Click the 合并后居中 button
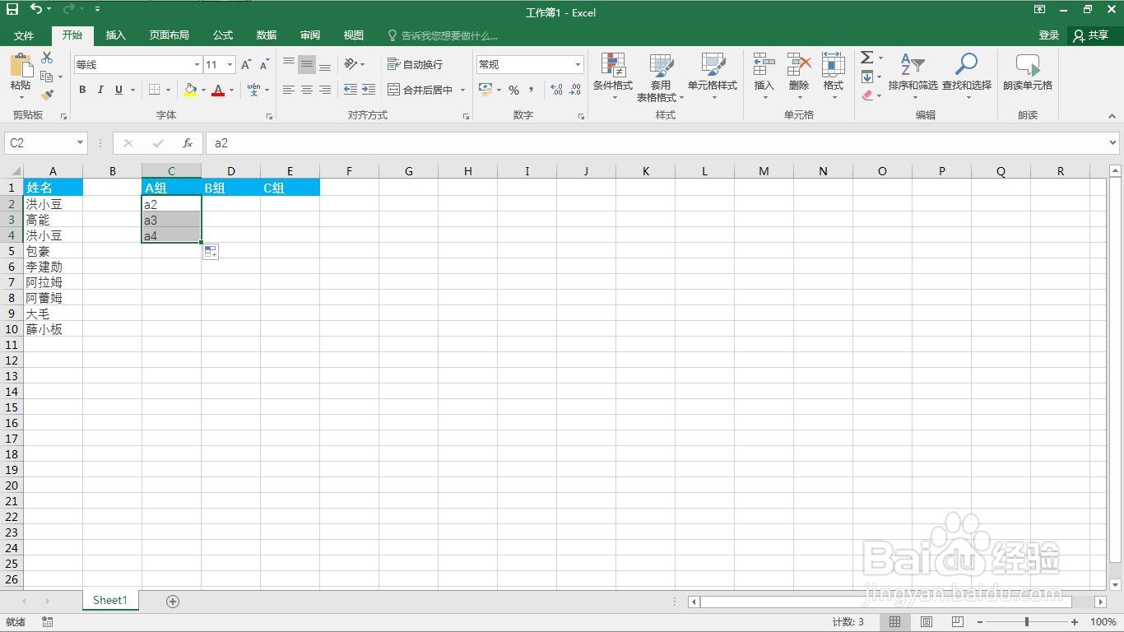This screenshot has height=632, width=1124. [420, 90]
